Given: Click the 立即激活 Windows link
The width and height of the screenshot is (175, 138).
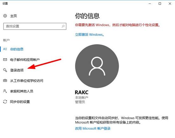Looking at the screenshot, I should pyautogui.click(x=90, y=34).
